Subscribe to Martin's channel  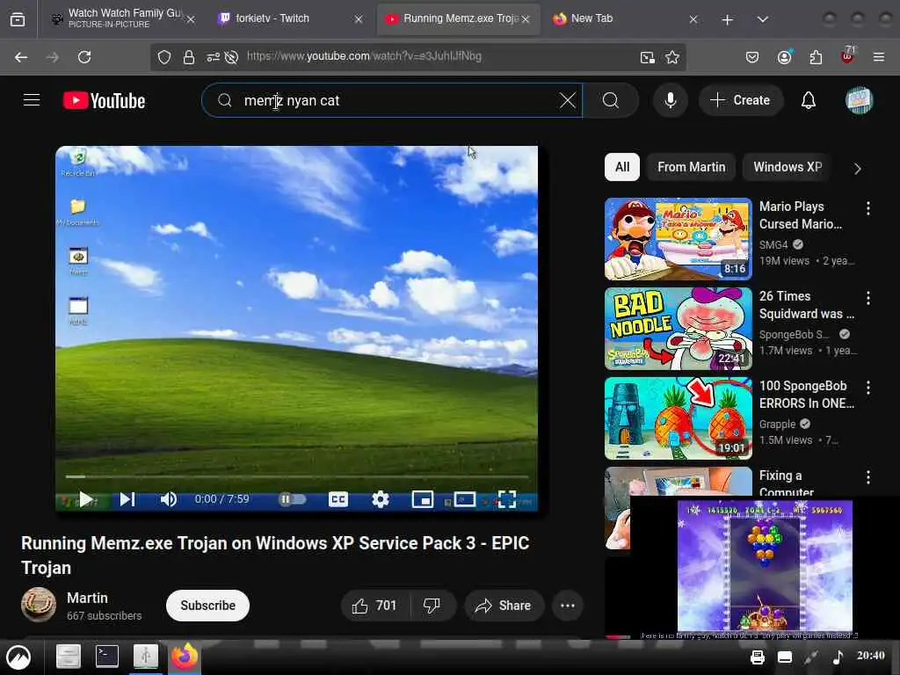(207, 606)
